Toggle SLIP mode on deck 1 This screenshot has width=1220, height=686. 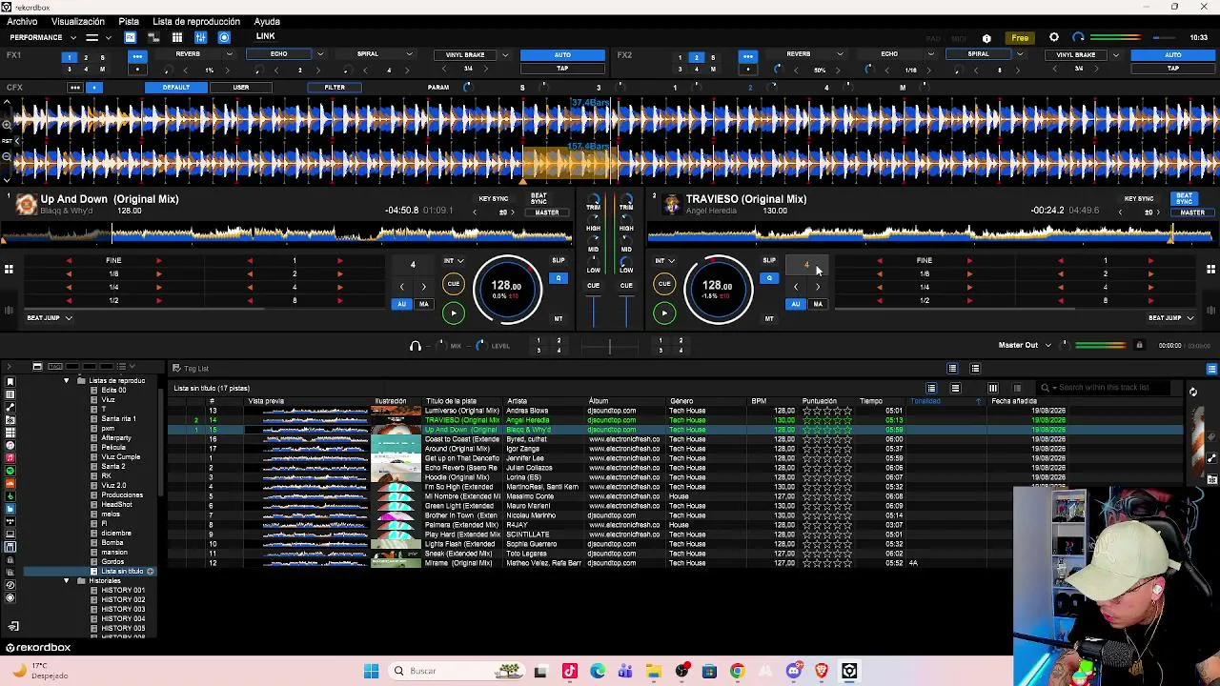click(x=559, y=261)
